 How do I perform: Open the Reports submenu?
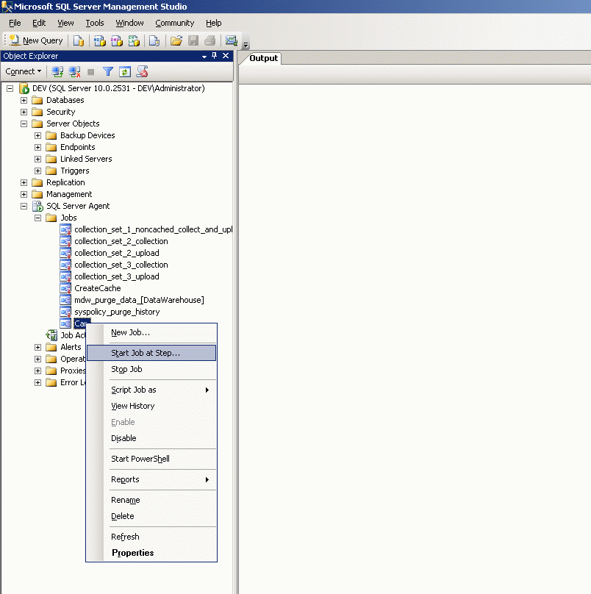click(x=151, y=479)
